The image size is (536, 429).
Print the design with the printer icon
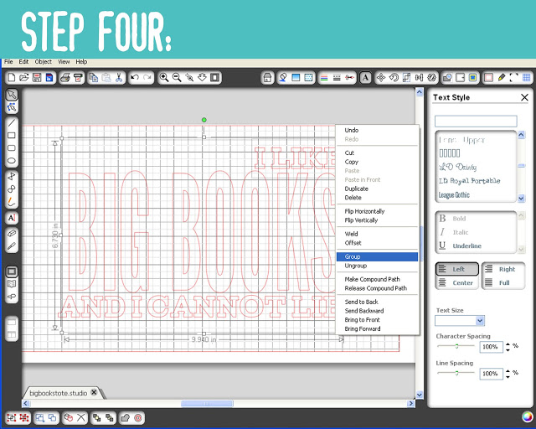65,78
